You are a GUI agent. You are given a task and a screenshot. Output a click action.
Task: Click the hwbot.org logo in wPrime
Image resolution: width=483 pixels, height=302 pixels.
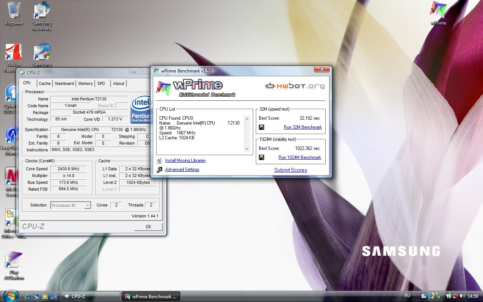point(295,86)
